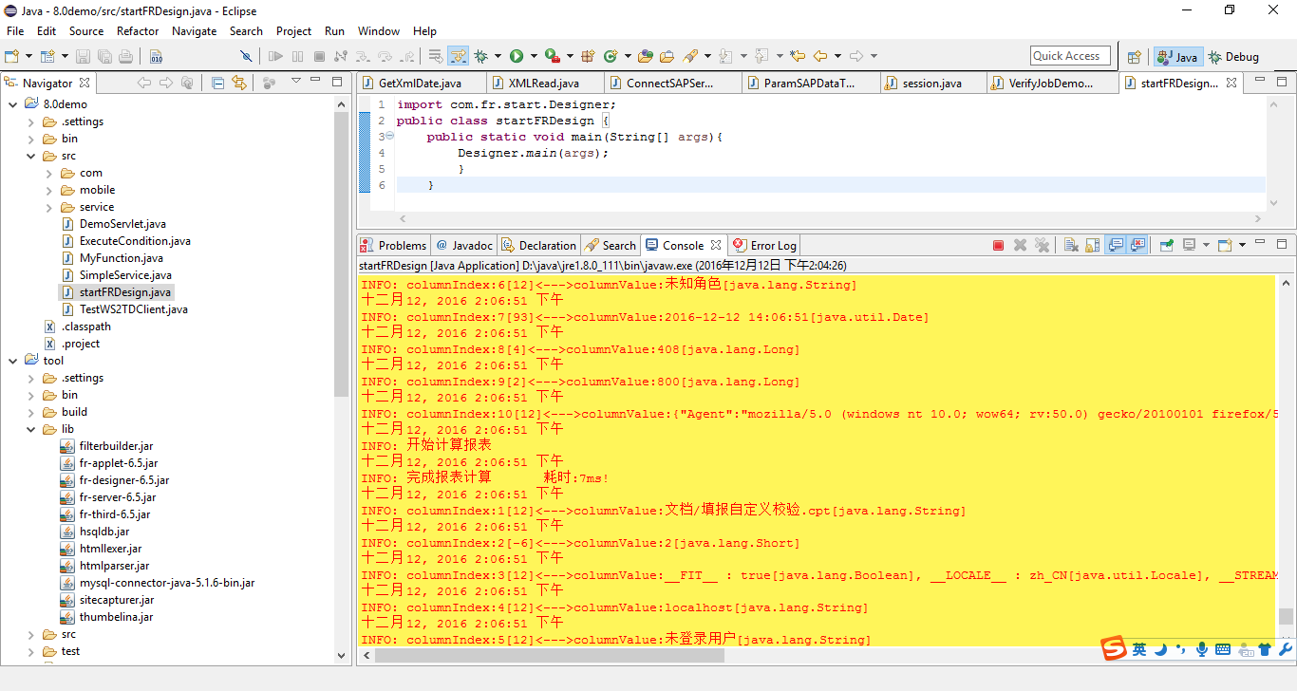Click the Open Perspective icon

click(x=1134, y=57)
